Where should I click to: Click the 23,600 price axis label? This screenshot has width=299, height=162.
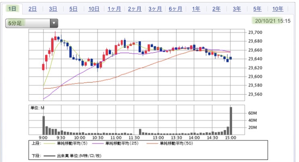tap(255, 77)
